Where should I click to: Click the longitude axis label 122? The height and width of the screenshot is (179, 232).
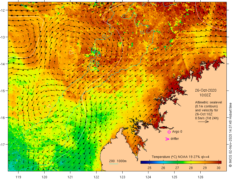point(96,177)
